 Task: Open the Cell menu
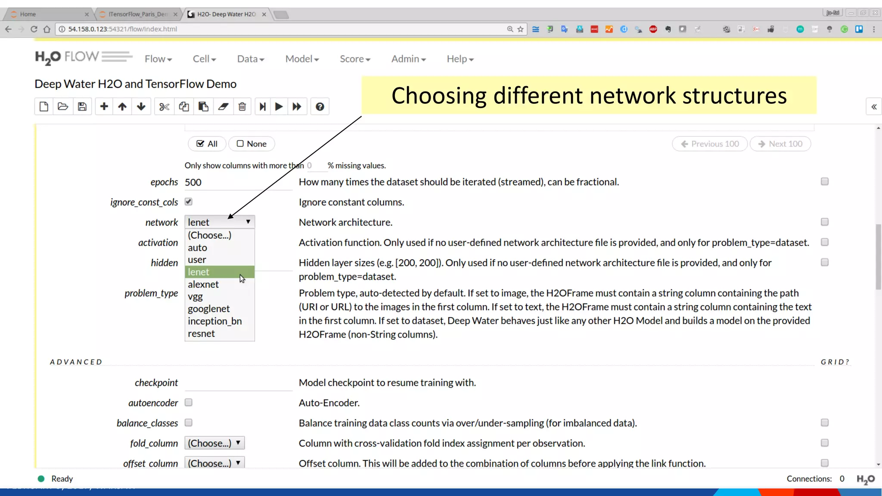pos(204,59)
